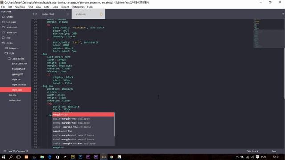The image size is (285, 160).
Task: Click Line 70, Column 17 status text
Action: pyautogui.click(x=18, y=151)
